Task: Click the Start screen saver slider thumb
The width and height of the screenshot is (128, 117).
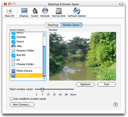Action: (42, 90)
